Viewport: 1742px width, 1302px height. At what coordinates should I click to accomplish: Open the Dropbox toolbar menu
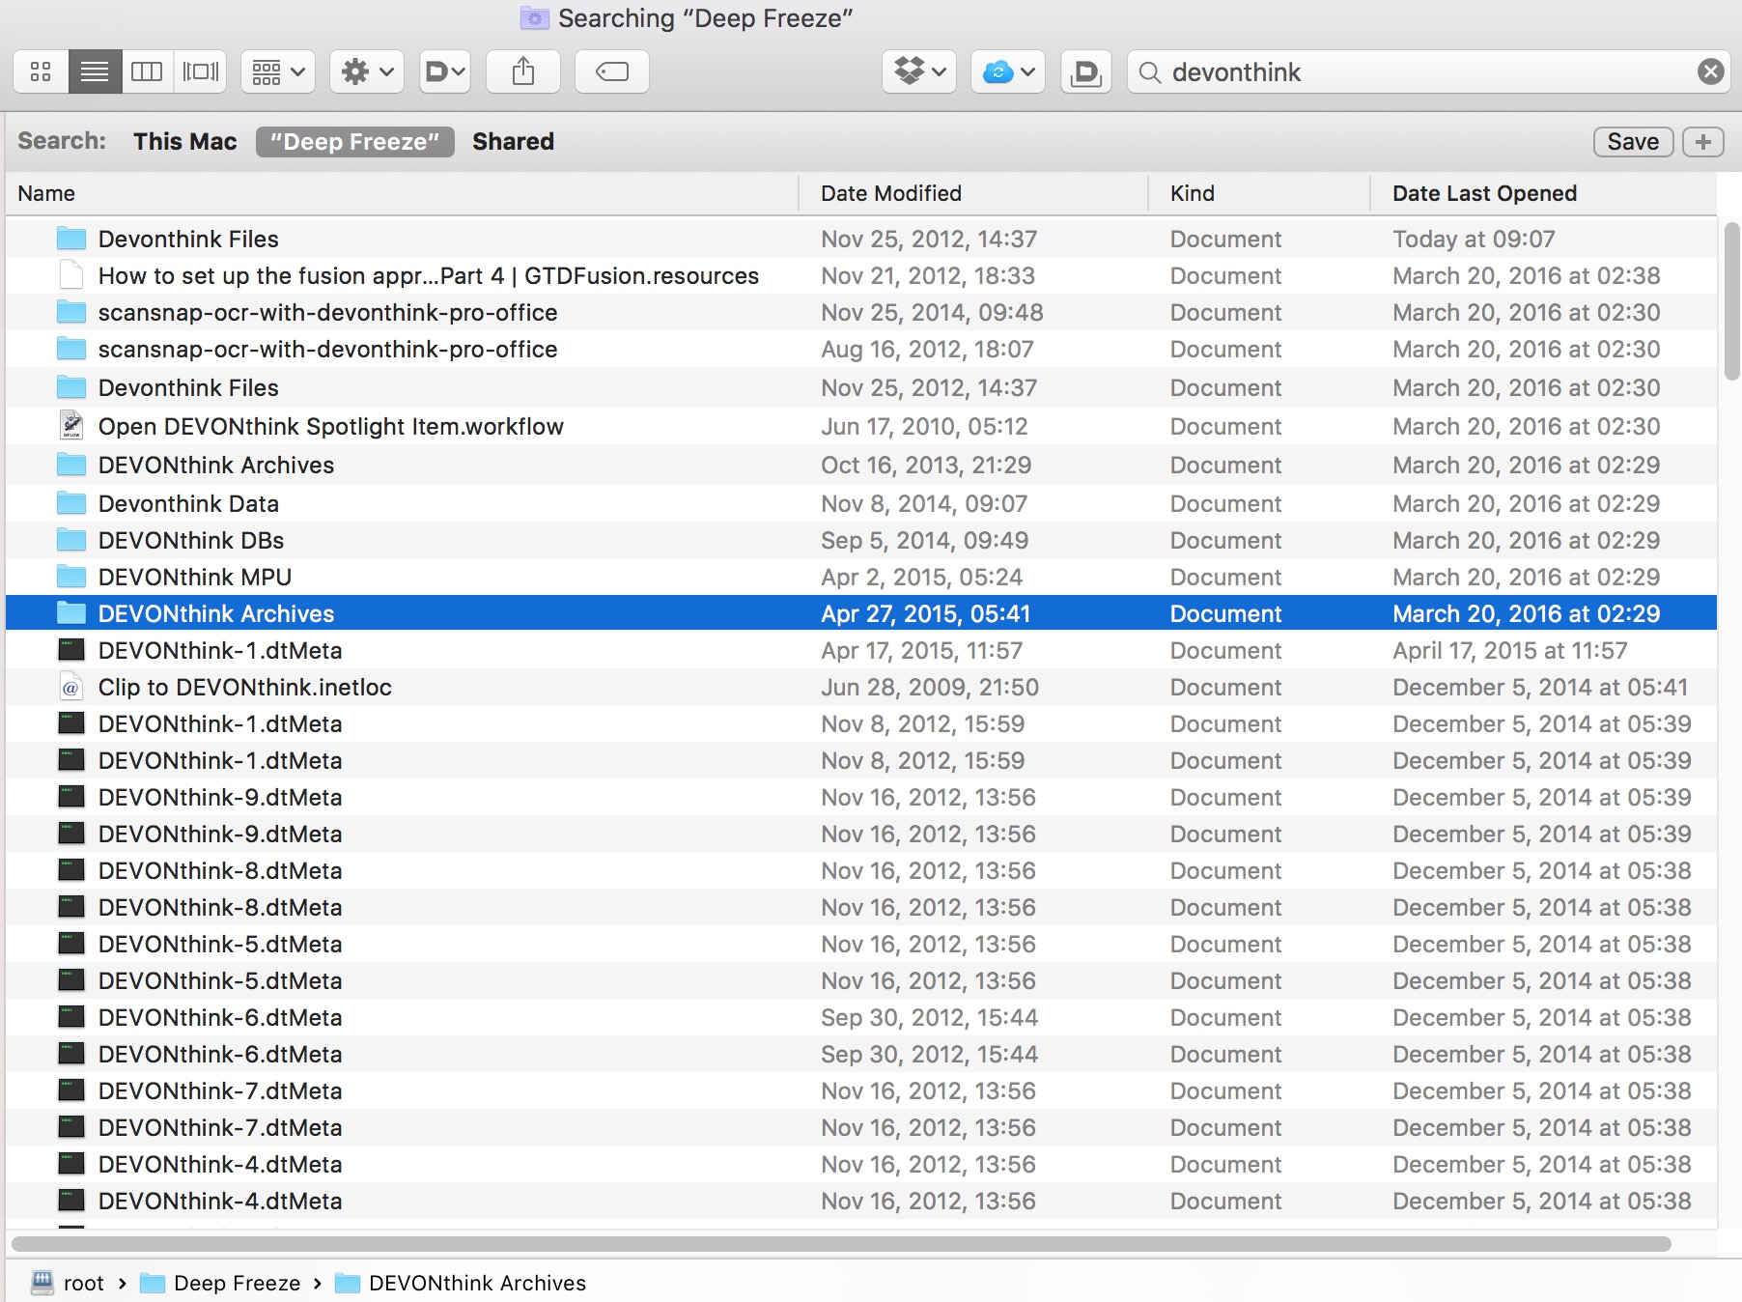coord(919,71)
